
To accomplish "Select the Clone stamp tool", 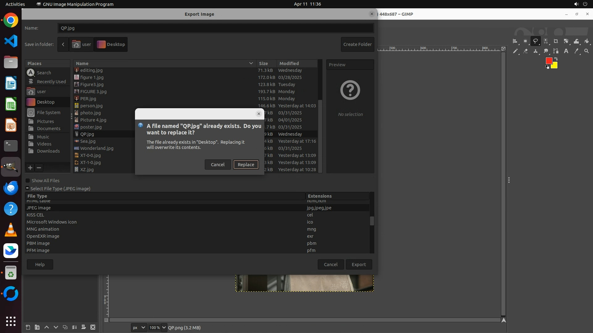I will pyautogui.click(x=535, y=51).
